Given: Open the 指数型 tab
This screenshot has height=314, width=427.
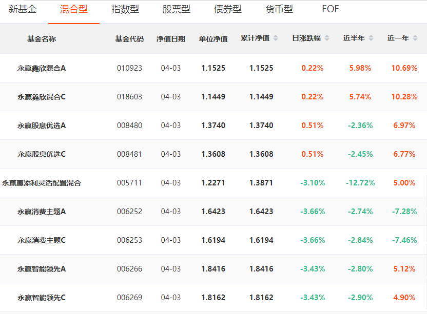Looking at the screenshot, I should click(125, 9).
